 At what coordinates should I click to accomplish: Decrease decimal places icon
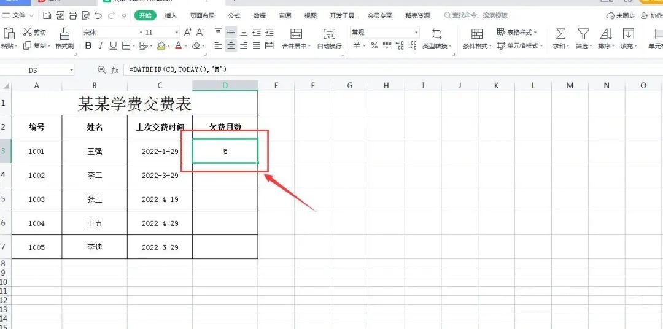tap(413, 45)
